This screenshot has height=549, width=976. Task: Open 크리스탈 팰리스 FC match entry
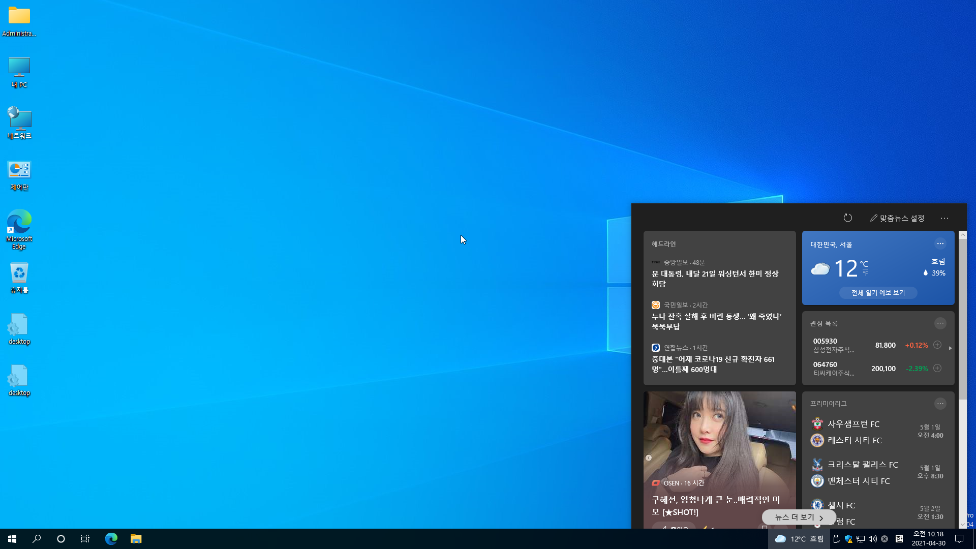coord(863,465)
